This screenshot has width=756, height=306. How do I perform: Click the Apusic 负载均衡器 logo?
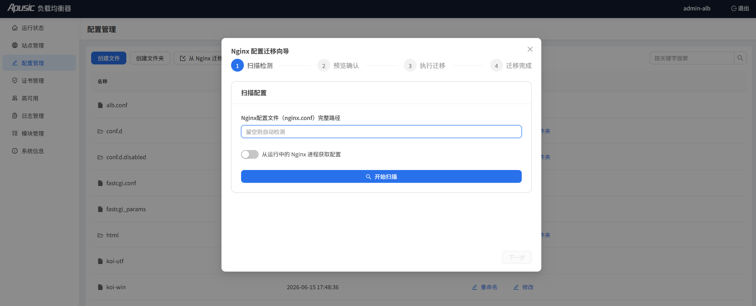point(39,8)
